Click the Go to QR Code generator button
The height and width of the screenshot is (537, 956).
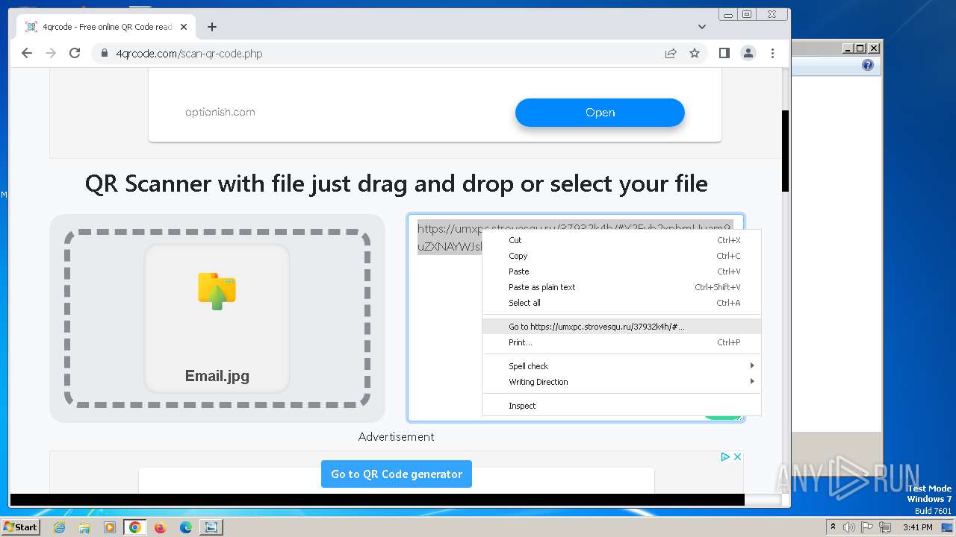click(397, 474)
